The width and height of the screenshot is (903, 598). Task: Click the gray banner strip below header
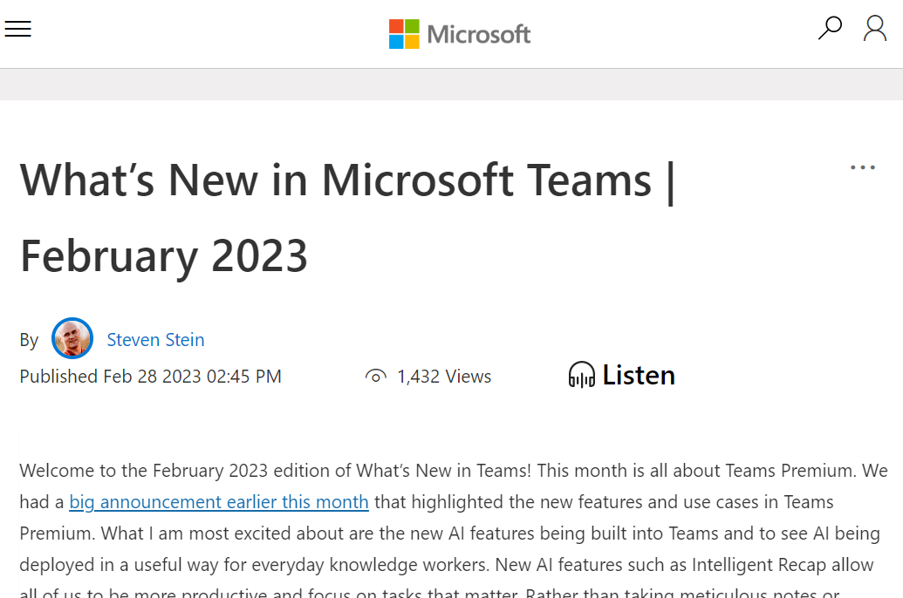(x=451, y=84)
